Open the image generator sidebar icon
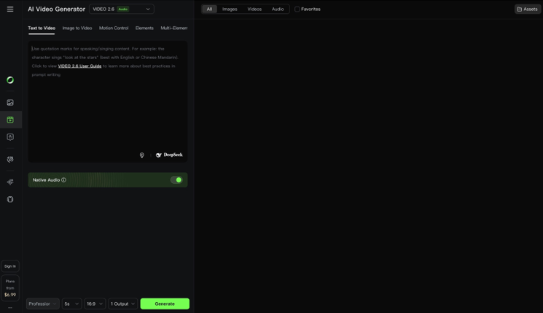This screenshot has width=543, height=313. [x=10, y=103]
